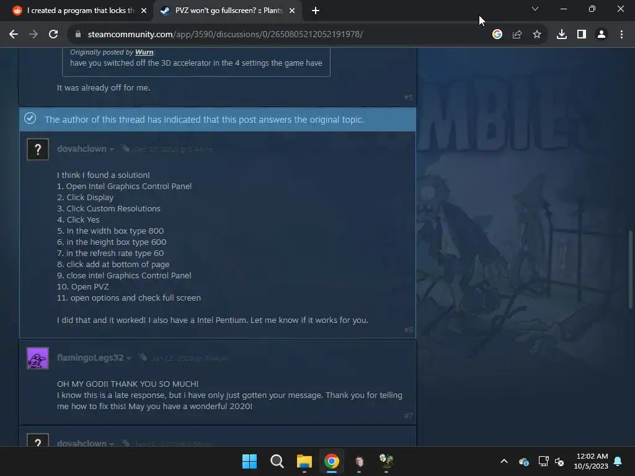Open Chrome profile menu
The image size is (635, 476).
(602, 35)
